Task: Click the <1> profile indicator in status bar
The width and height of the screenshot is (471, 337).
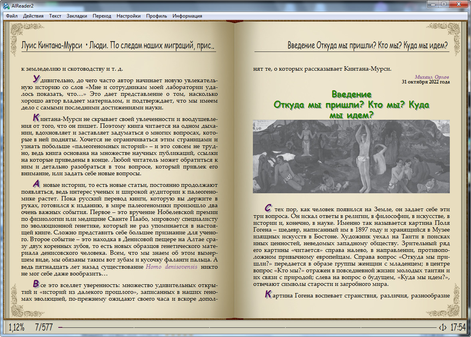Action: 443,327
